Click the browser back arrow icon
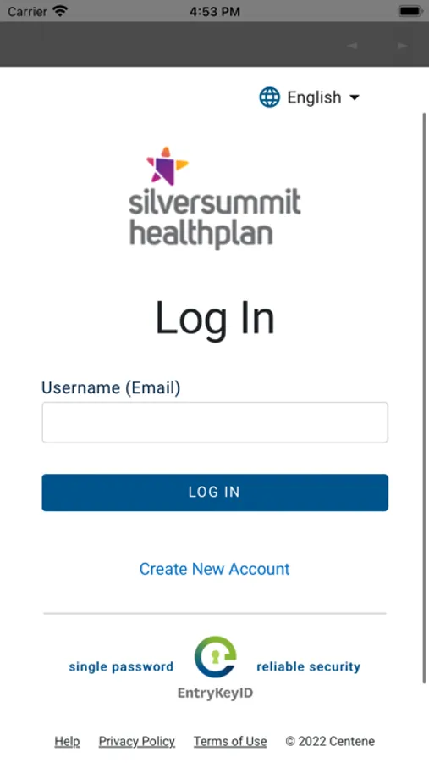The height and width of the screenshot is (763, 429). (352, 46)
